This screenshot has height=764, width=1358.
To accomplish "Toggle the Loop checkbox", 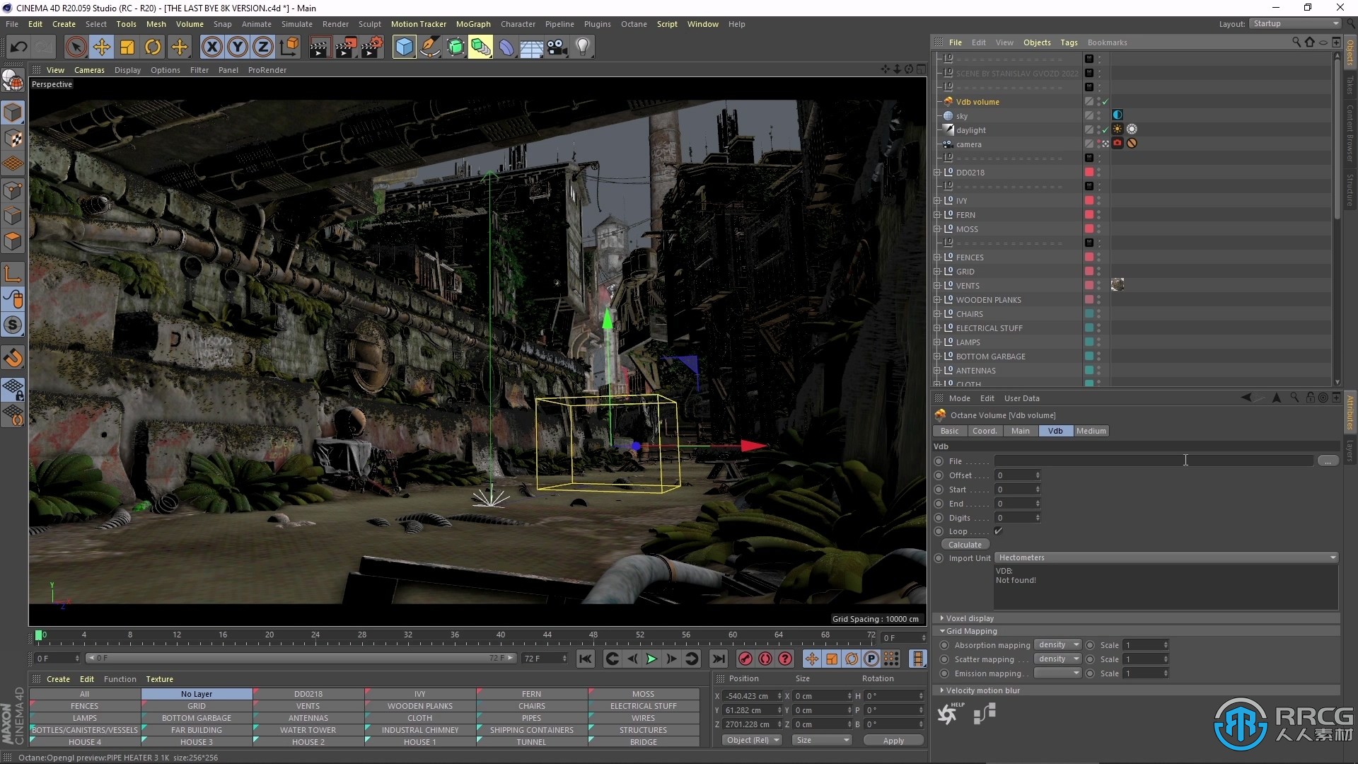I will tap(999, 531).
